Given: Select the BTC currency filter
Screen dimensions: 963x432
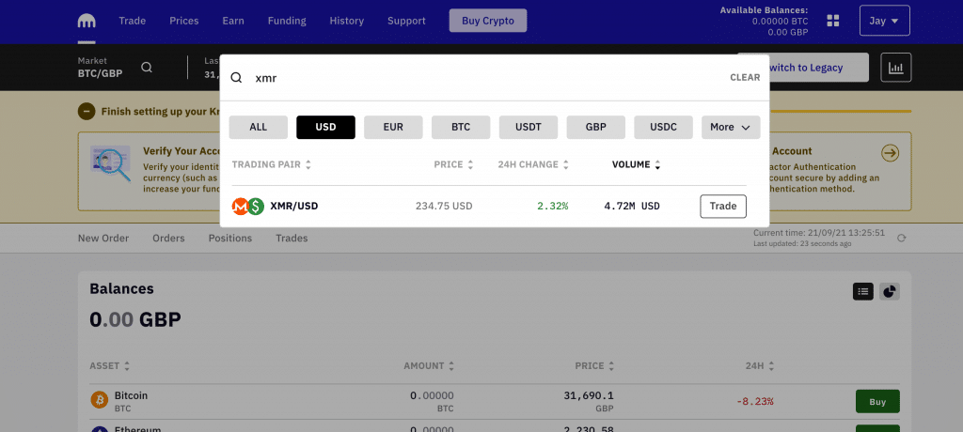Looking at the screenshot, I should click(461, 127).
